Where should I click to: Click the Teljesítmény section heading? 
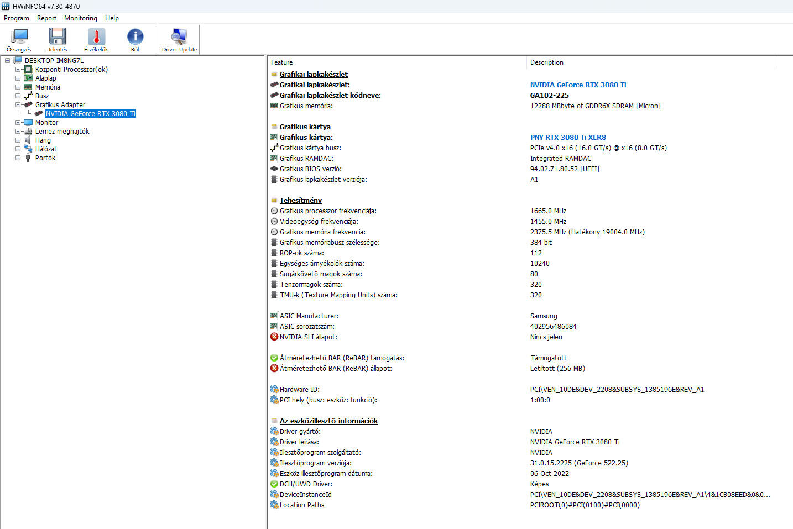(300, 200)
